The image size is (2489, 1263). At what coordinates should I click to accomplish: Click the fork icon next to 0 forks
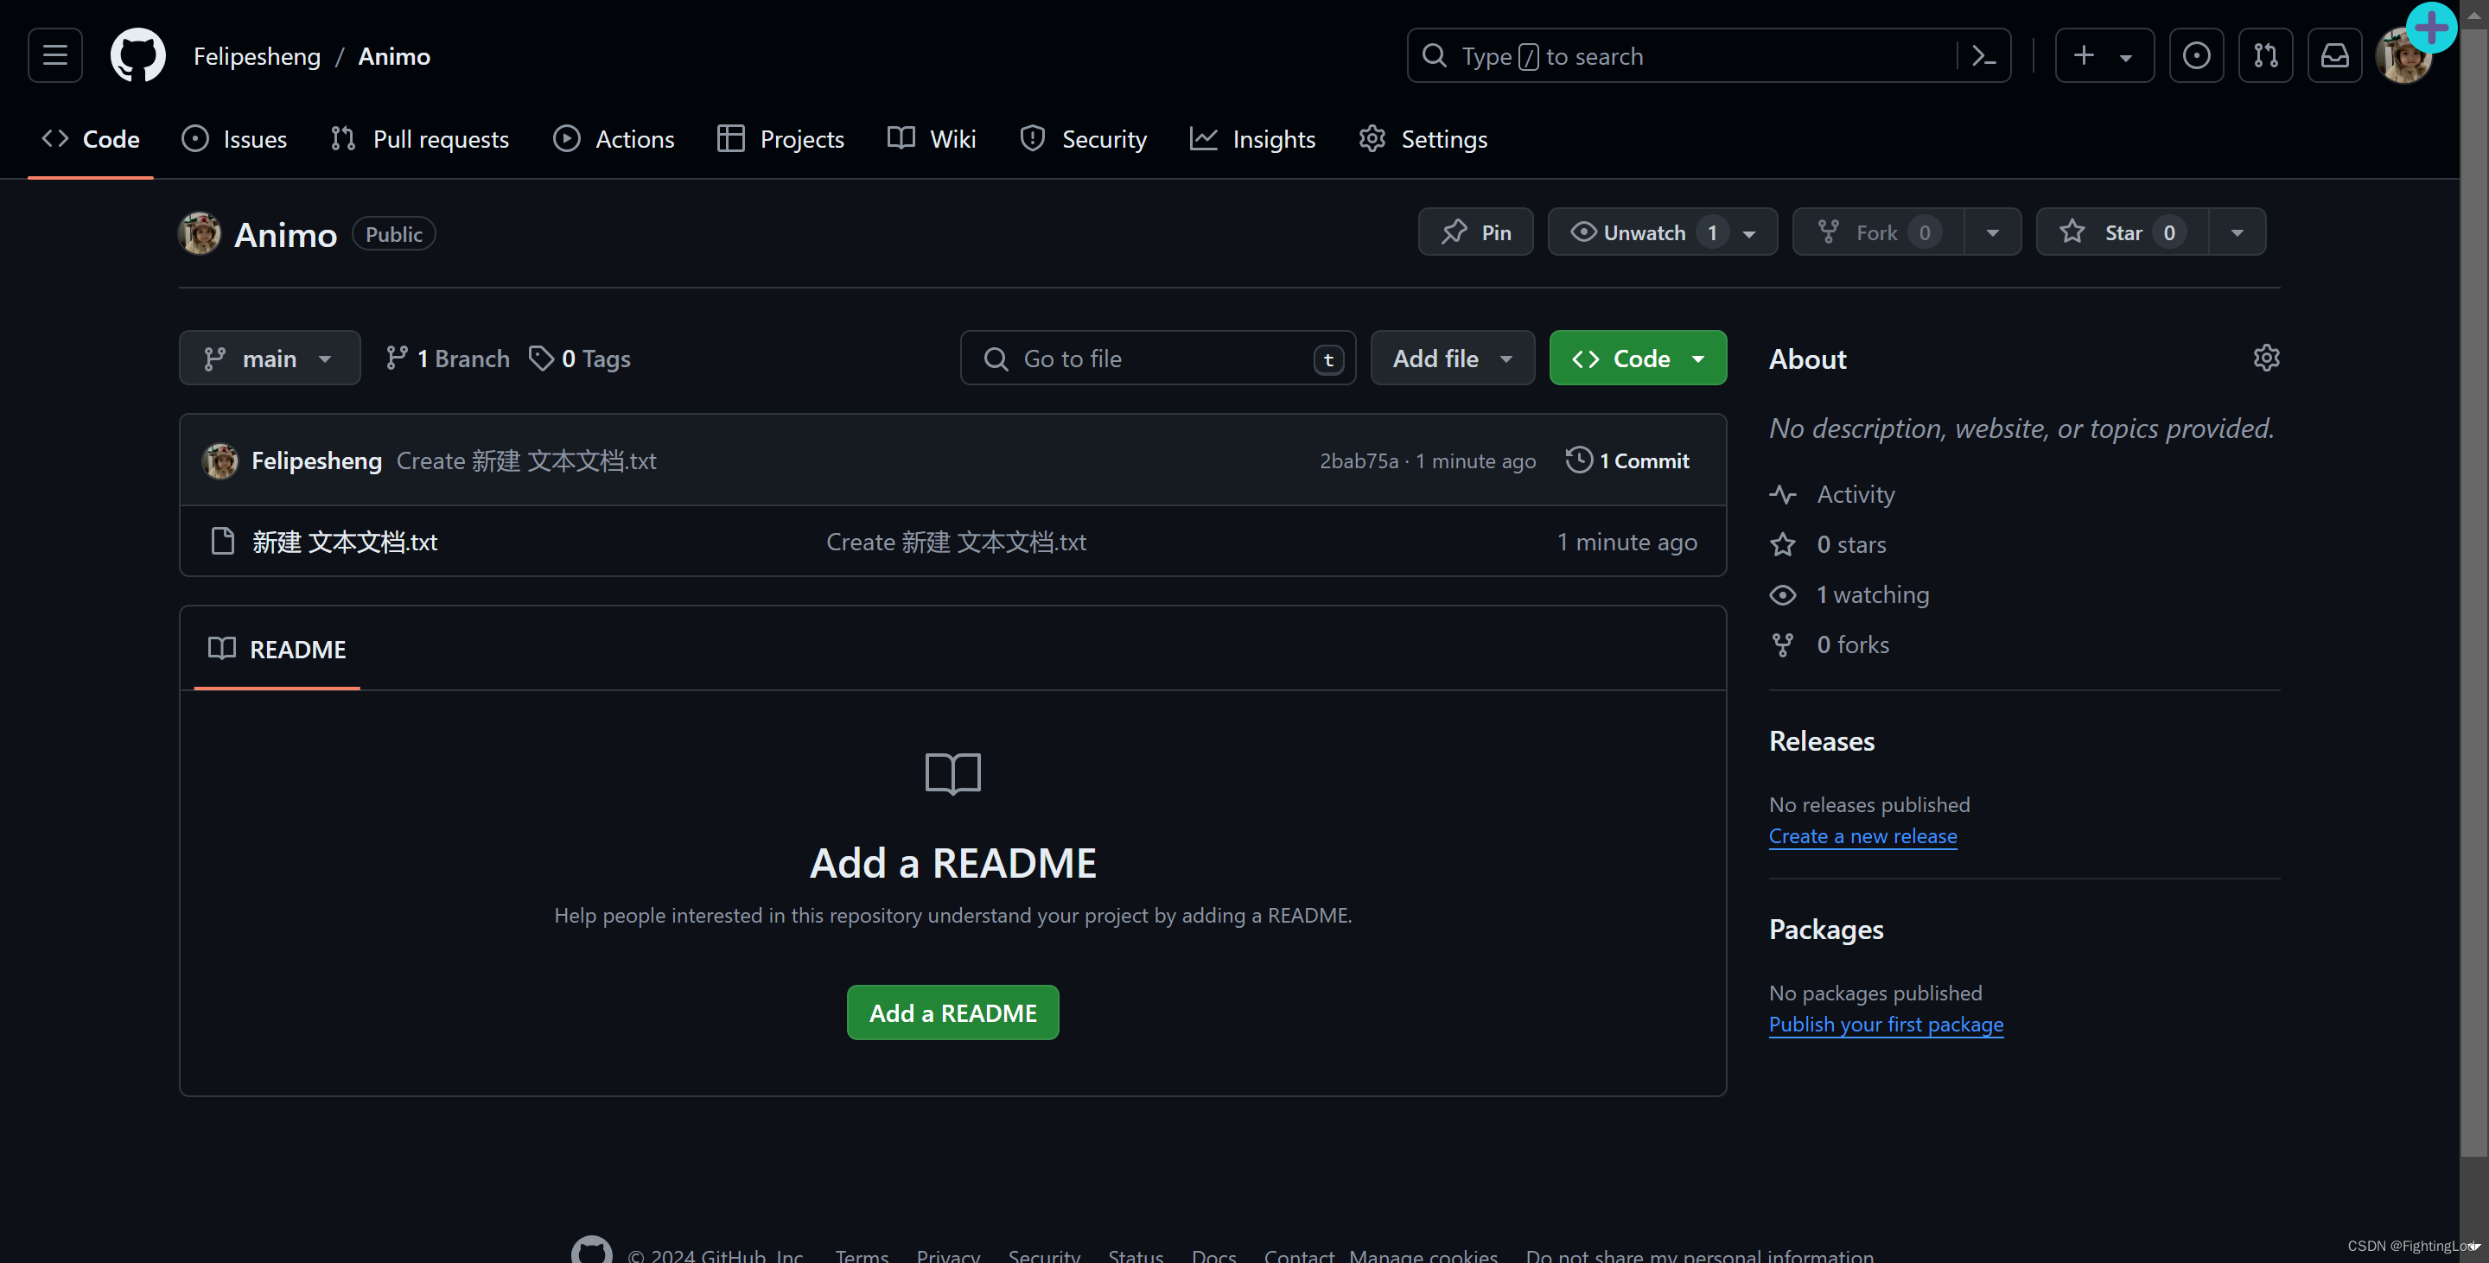[1783, 645]
